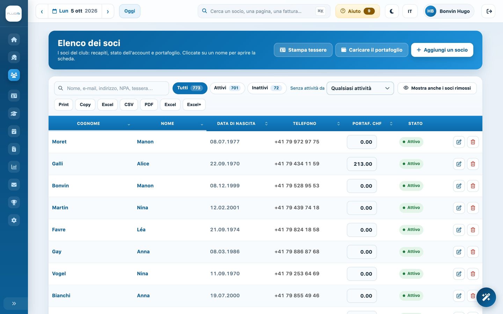Open the IT language selector
This screenshot has height=314, width=503.
410,11
